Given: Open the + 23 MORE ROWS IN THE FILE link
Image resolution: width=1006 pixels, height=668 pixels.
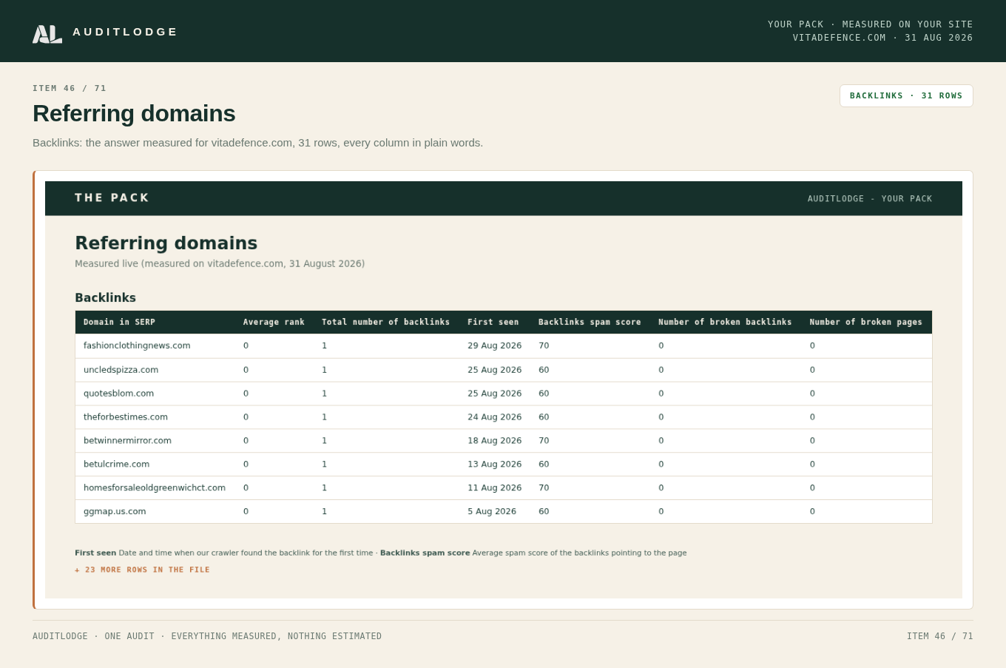Looking at the screenshot, I should coord(142,570).
